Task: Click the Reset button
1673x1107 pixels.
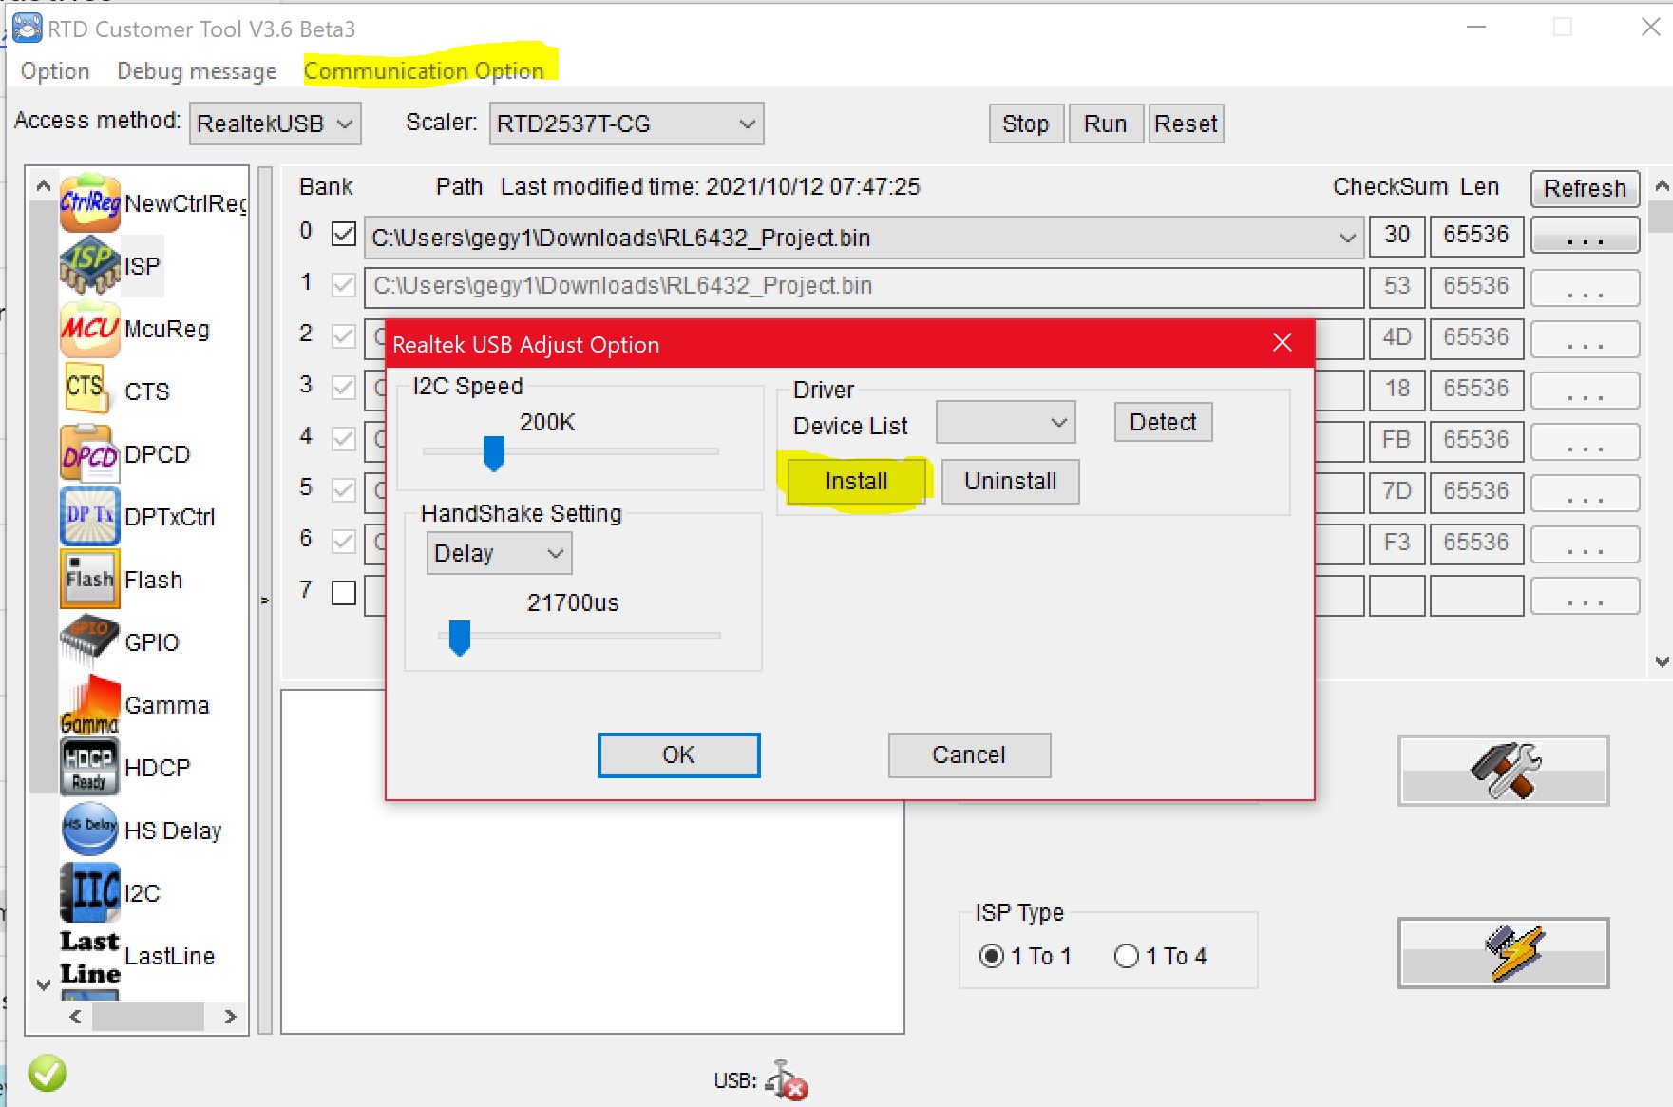Action: 1186,124
